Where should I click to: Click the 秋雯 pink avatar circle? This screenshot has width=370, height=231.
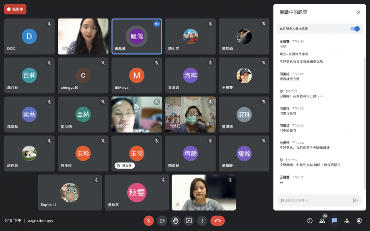point(137,193)
